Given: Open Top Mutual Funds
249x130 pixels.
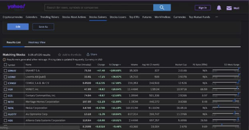Looking at the screenshot, I should coord(199,17).
